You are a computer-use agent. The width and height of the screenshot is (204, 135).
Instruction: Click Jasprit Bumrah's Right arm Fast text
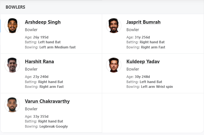(153, 47)
